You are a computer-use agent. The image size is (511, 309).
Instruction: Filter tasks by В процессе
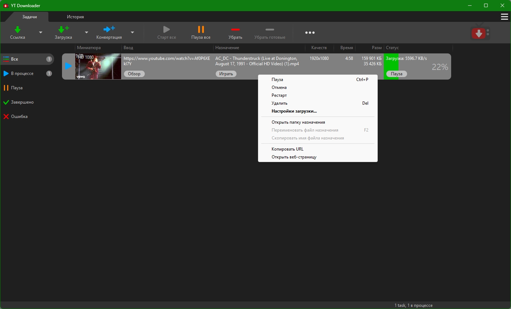coord(27,73)
